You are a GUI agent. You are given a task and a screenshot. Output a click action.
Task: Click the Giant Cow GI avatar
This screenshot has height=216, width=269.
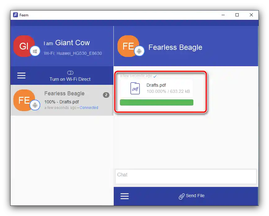coord(24,46)
